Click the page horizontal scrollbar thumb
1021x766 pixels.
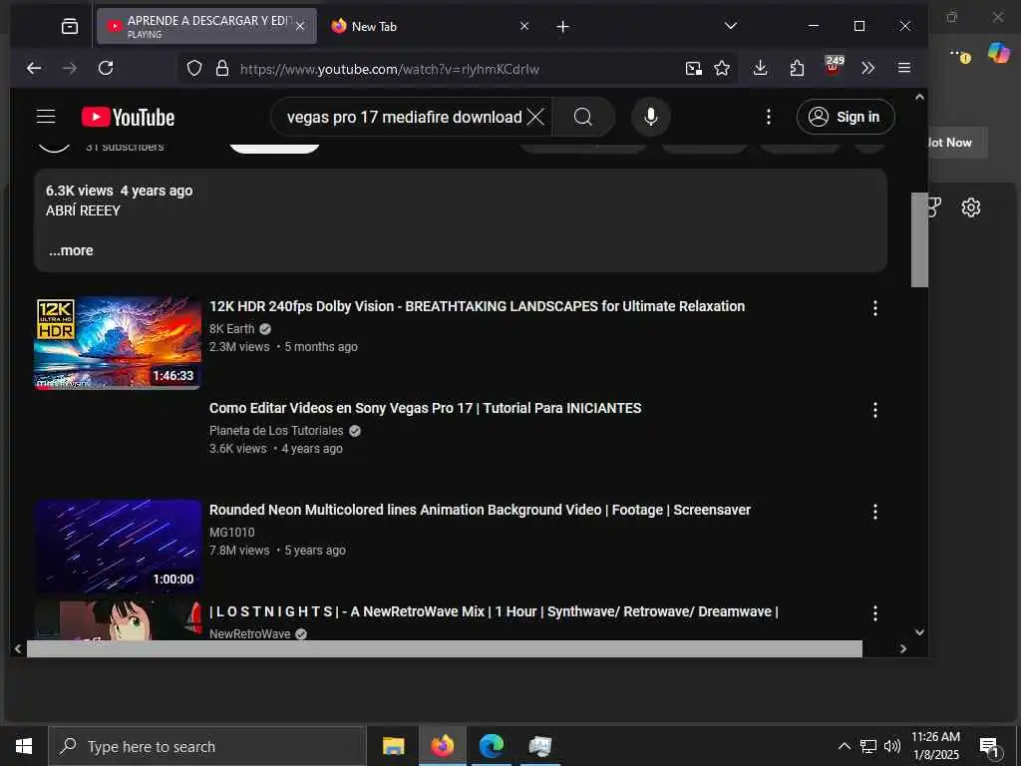(x=444, y=648)
